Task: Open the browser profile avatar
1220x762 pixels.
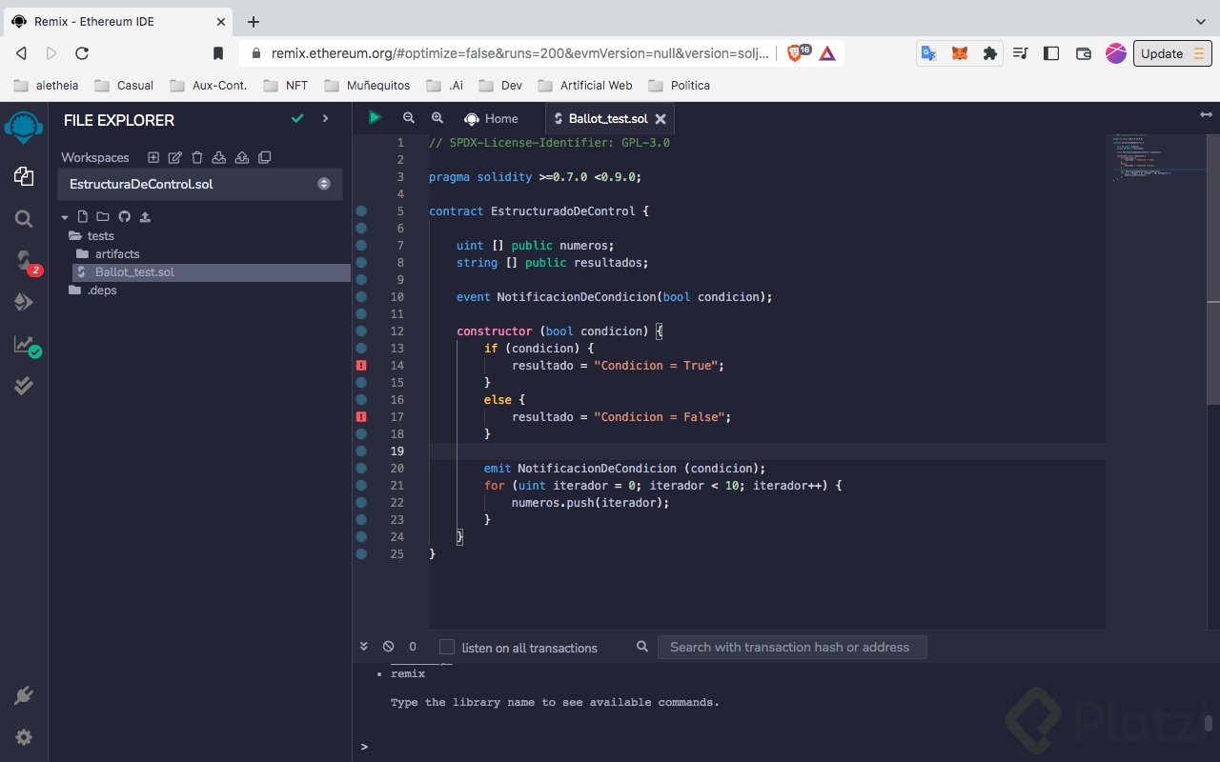Action: 1115,53
